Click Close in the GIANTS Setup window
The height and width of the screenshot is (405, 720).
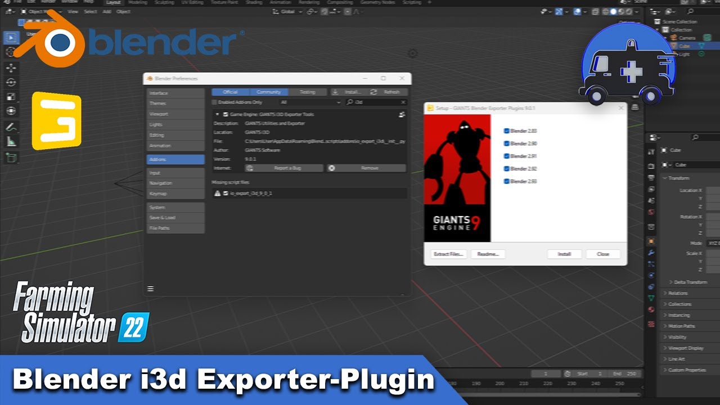(x=603, y=254)
